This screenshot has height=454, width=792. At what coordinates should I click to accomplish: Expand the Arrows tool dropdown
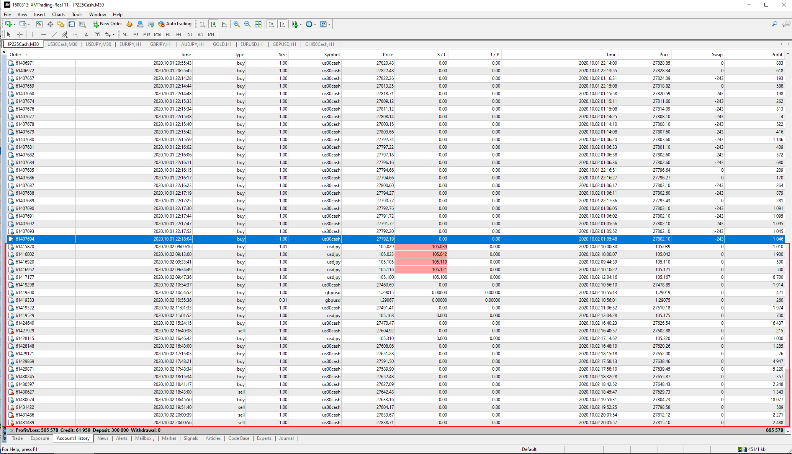pos(113,35)
